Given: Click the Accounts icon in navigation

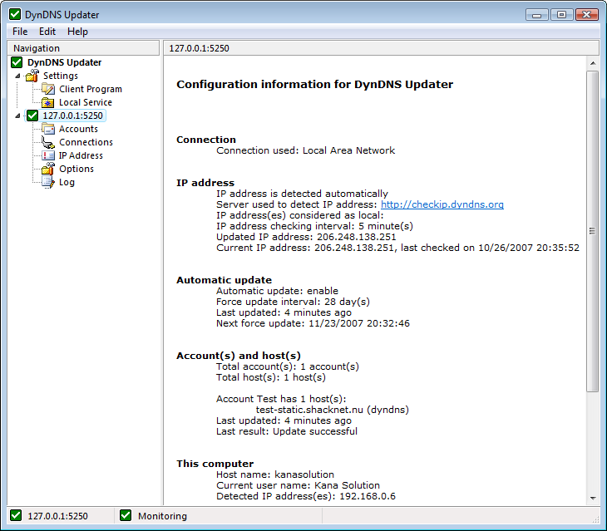Looking at the screenshot, I should (x=48, y=129).
